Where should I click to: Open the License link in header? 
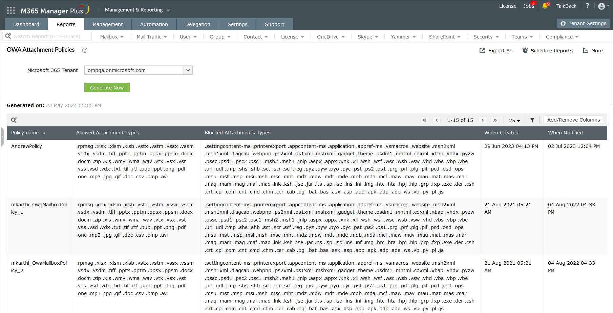508,6
